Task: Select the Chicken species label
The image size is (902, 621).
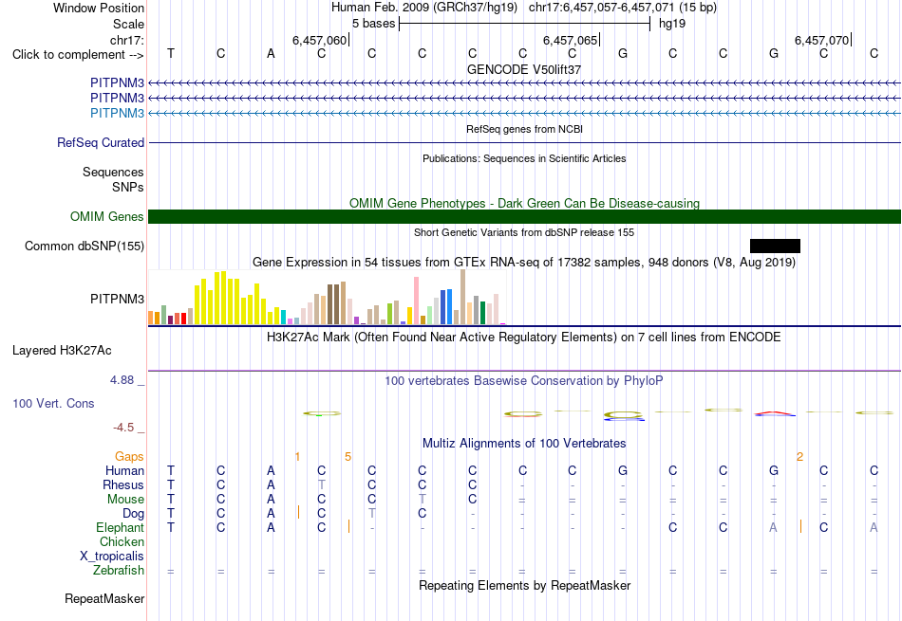Action: pyautogui.click(x=122, y=541)
